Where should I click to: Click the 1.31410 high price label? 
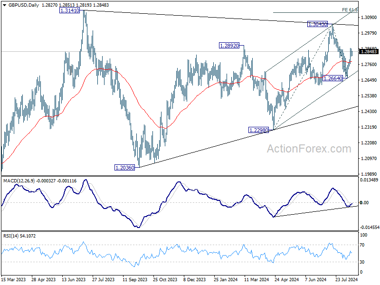pyautogui.click(x=69, y=10)
